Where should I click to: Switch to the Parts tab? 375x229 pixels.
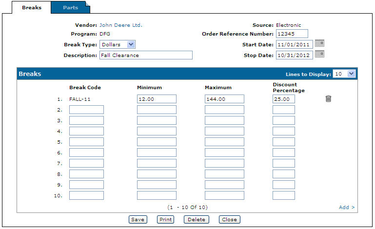[x=71, y=7]
